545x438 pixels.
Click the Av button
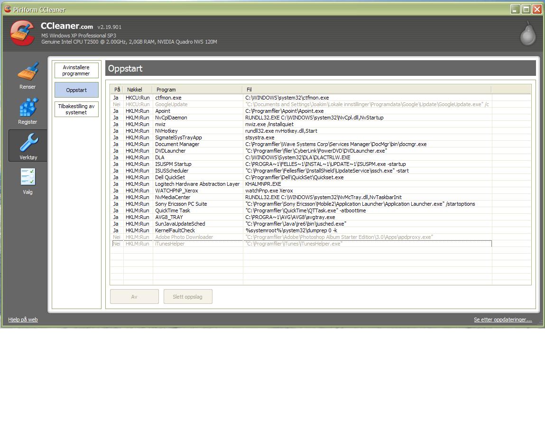click(134, 297)
